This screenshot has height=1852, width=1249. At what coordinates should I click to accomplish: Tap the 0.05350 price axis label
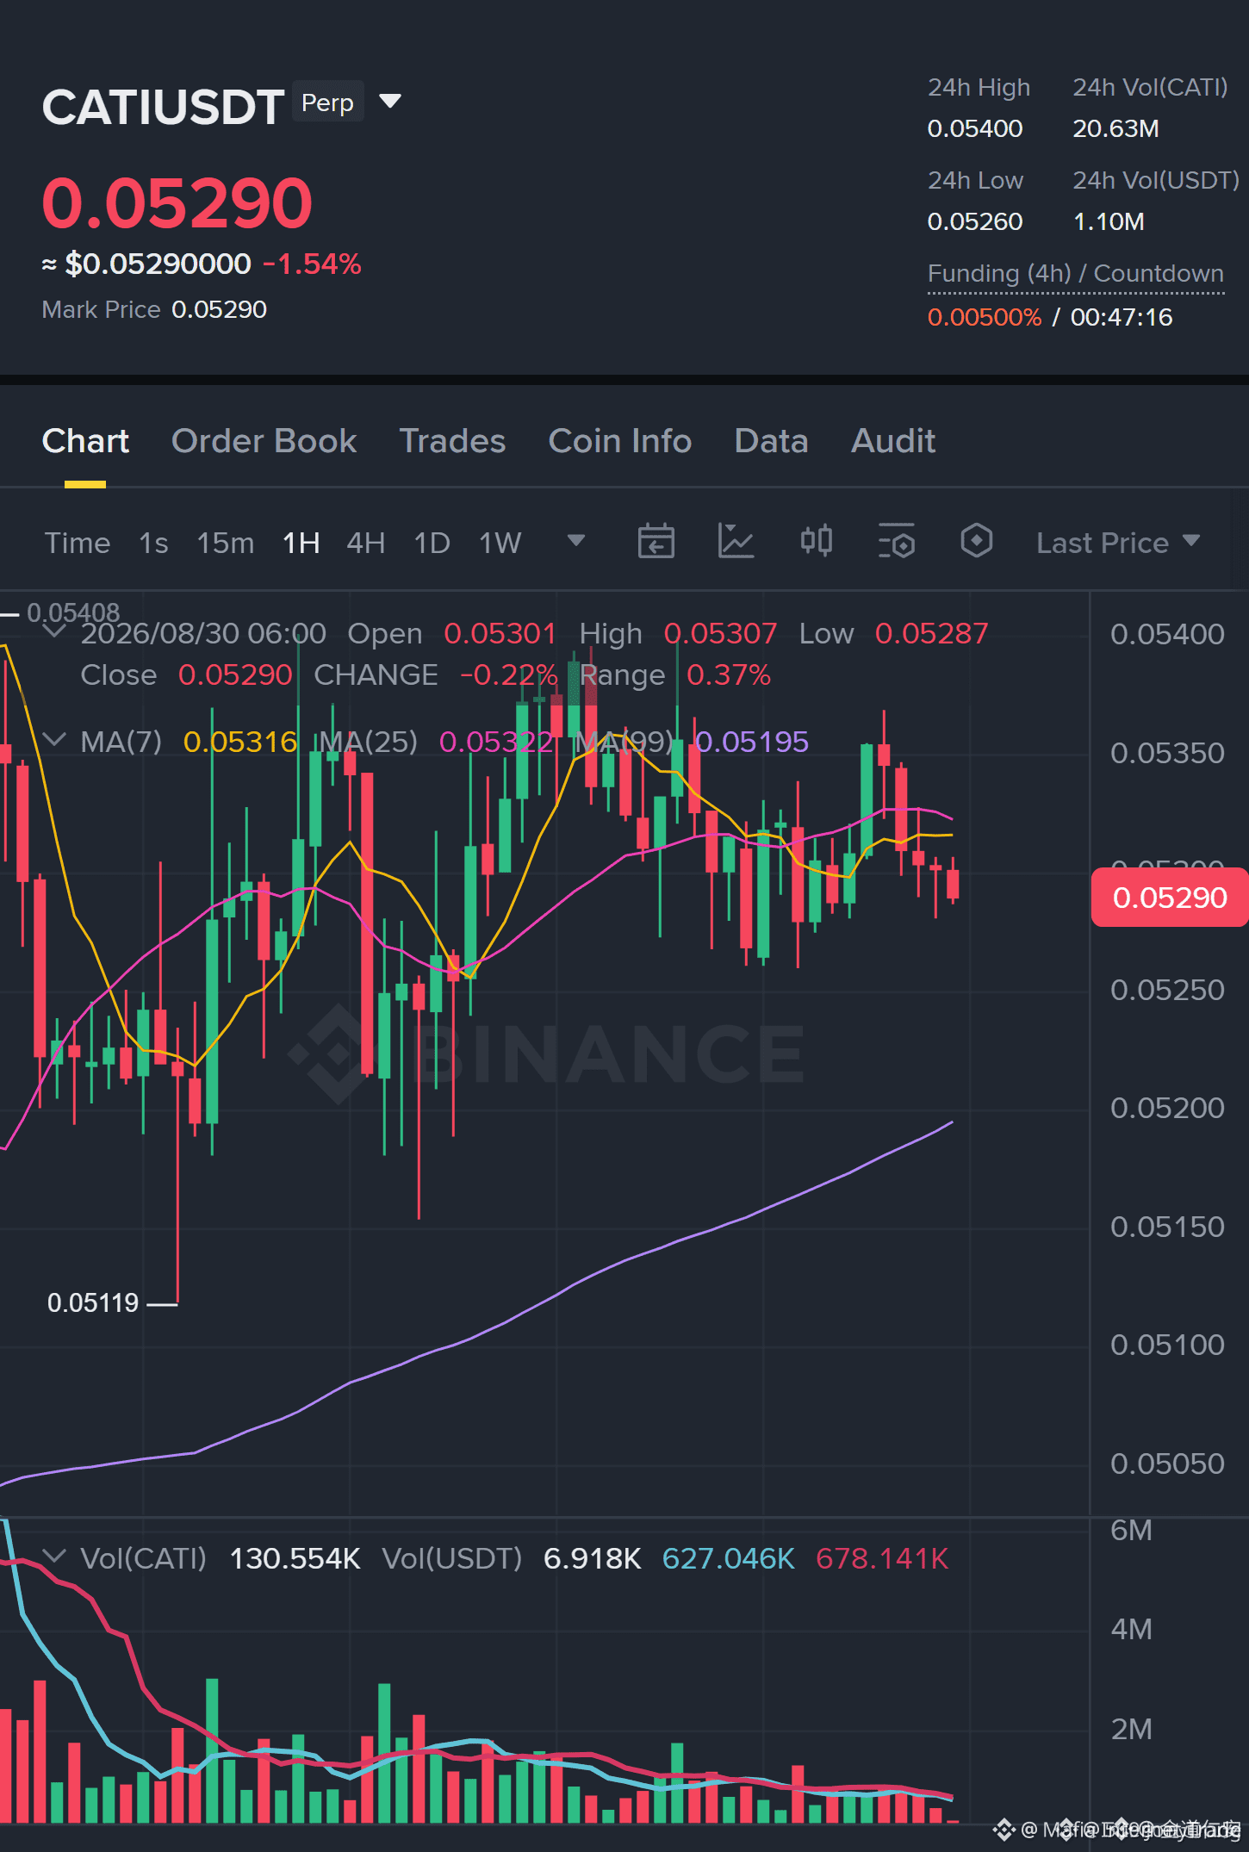coord(1167,753)
